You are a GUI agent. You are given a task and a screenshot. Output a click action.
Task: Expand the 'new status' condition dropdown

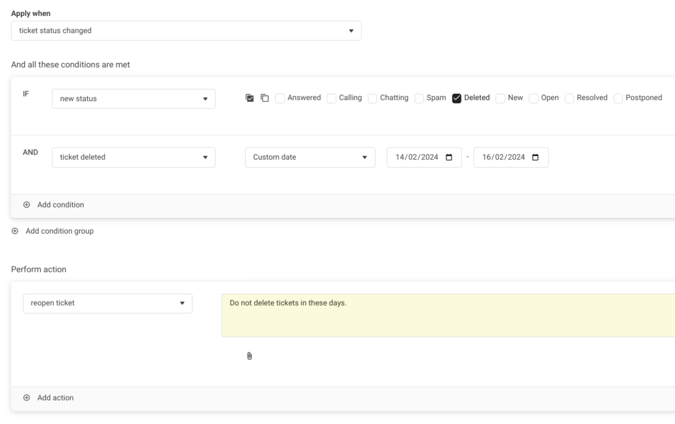click(133, 99)
